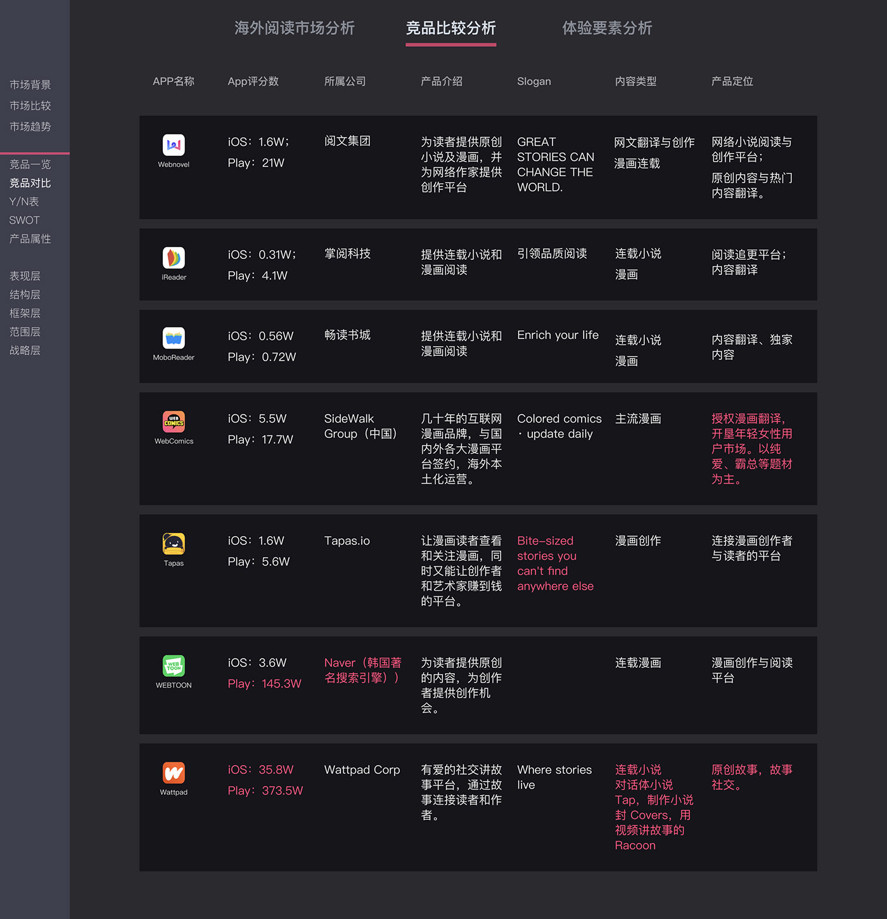Screen dimensions: 887x919
Task: Click the WEBTOON app icon
Action: (x=174, y=666)
